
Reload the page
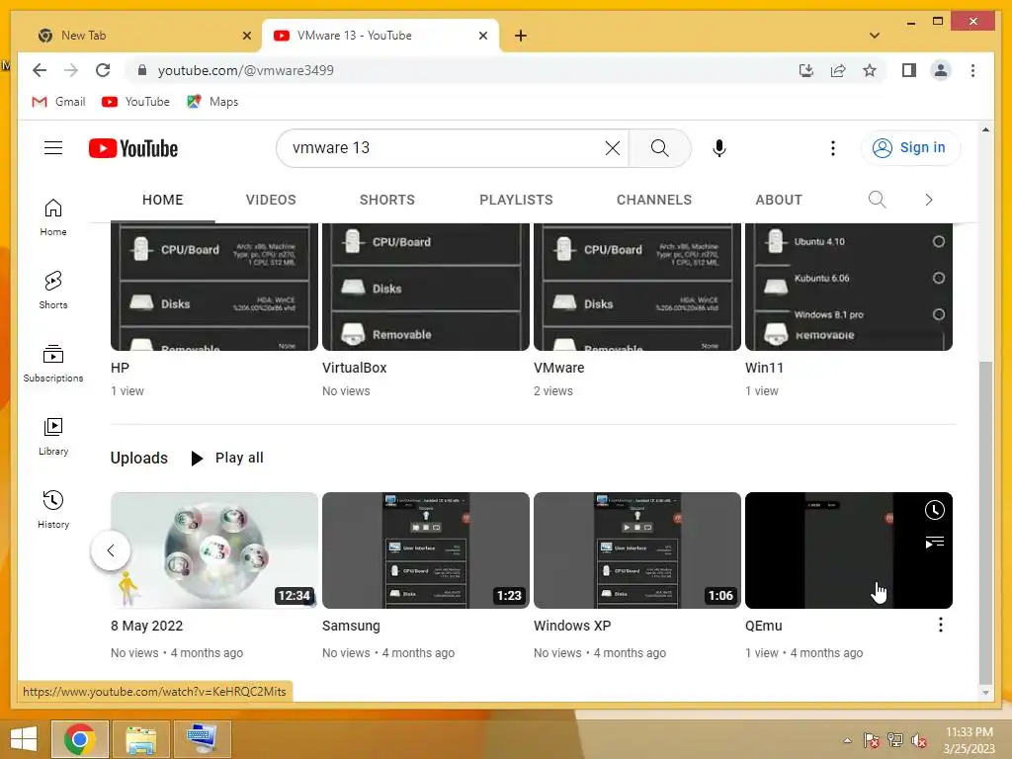103,70
